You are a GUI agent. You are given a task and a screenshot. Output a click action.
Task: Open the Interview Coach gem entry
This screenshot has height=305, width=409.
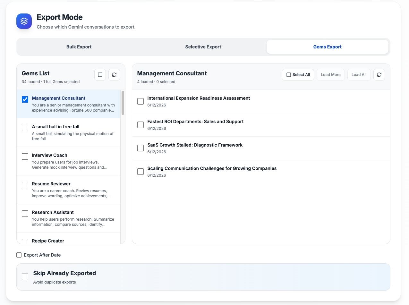[69, 161]
